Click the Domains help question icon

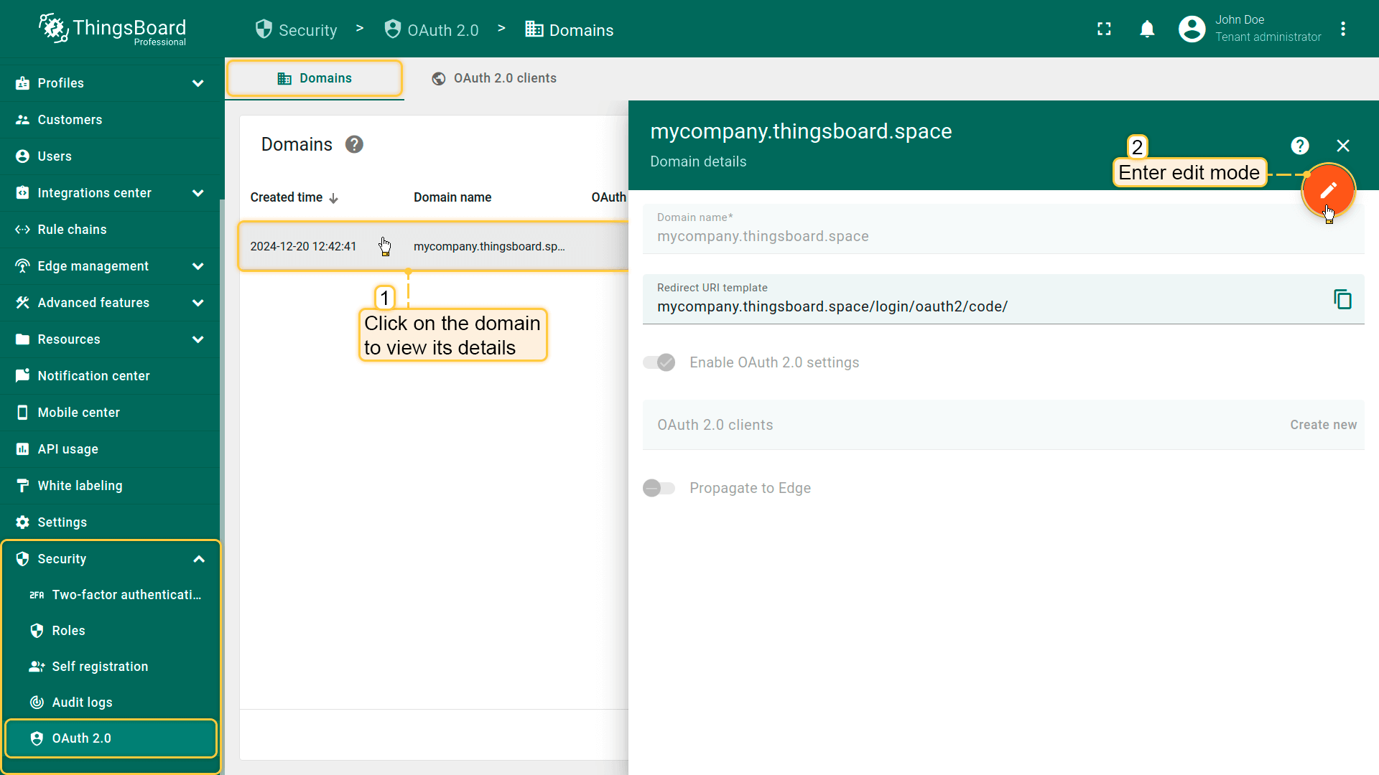point(354,144)
